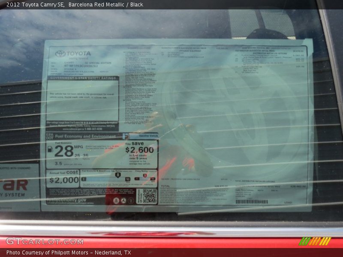This screenshot has width=343, height=257.
Task: Click the "2012 Toyota Camry SE" caption text
Action: coord(35,4)
